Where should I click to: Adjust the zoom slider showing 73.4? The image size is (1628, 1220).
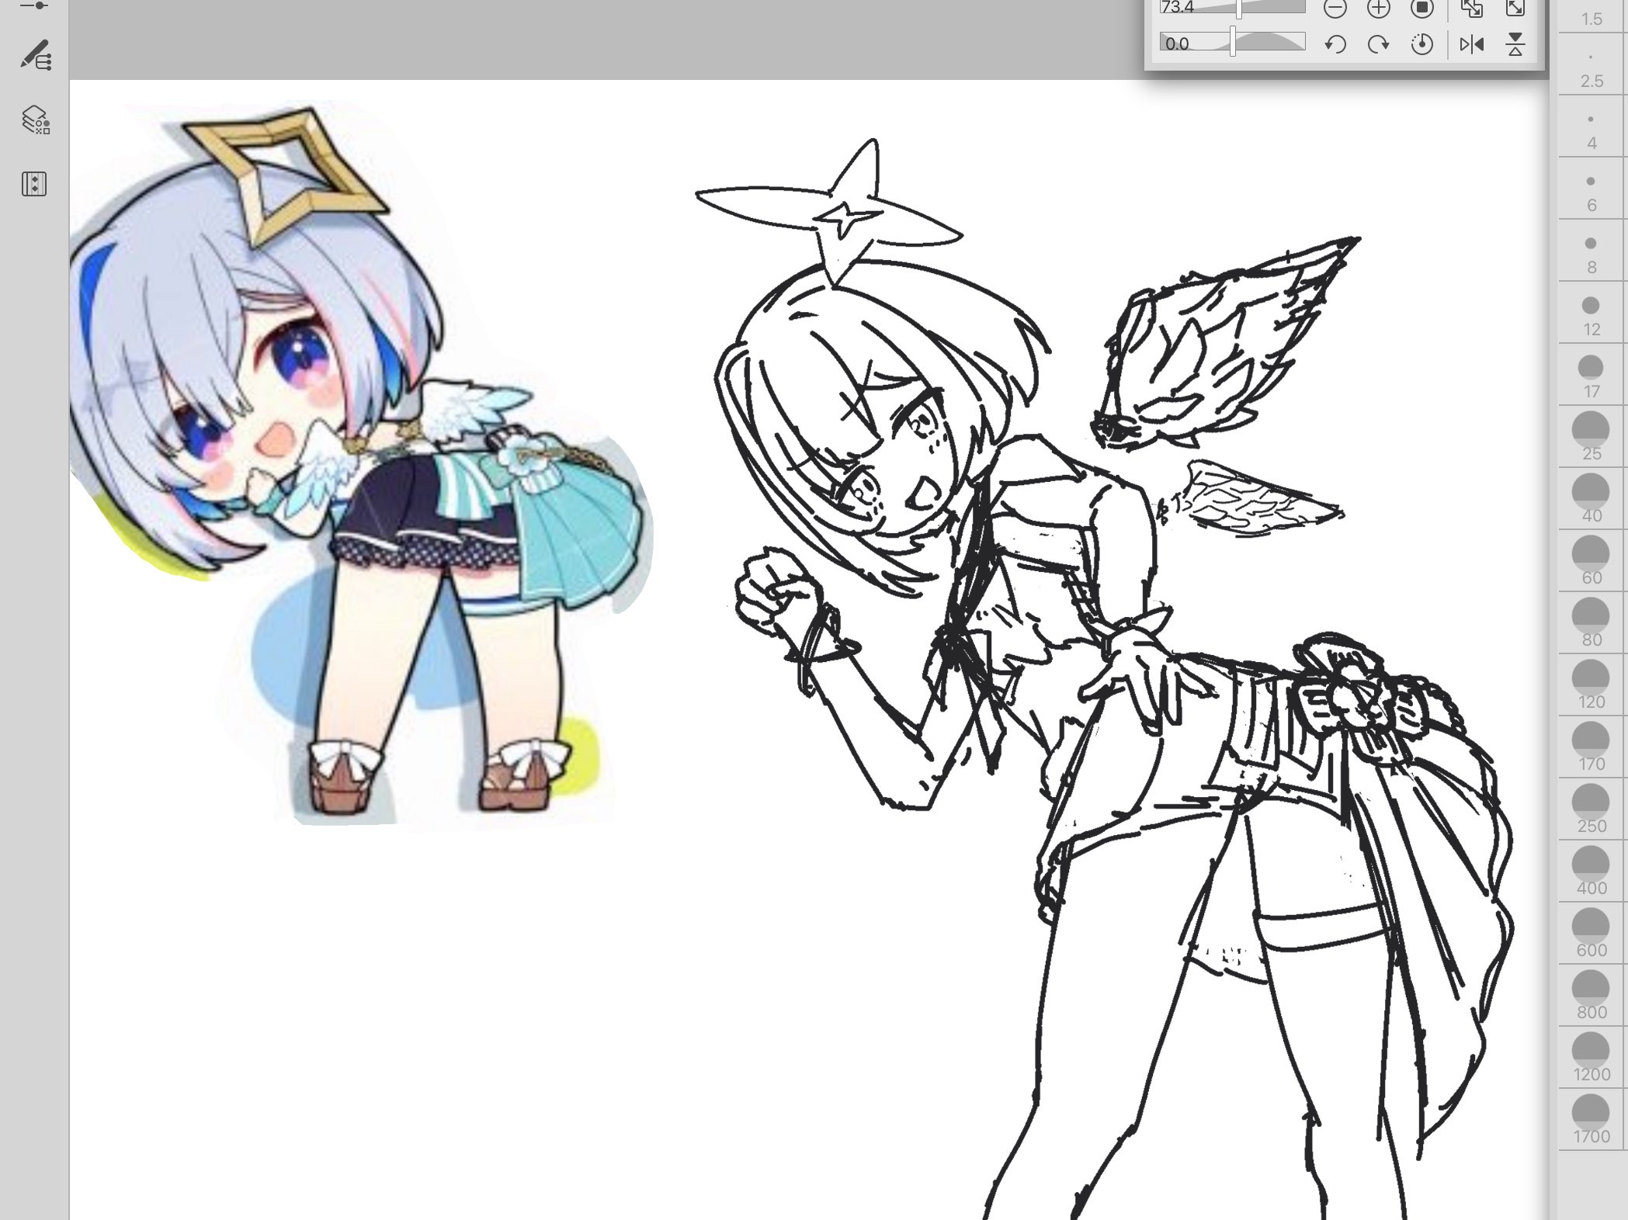point(1233,8)
